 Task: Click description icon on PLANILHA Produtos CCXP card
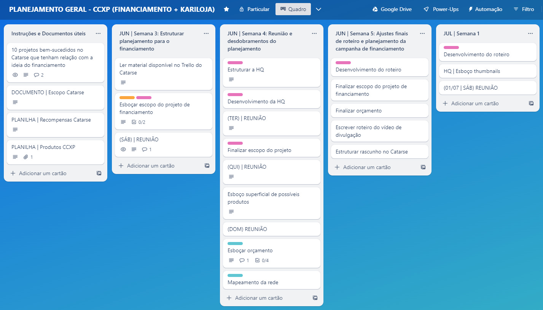tap(15, 157)
